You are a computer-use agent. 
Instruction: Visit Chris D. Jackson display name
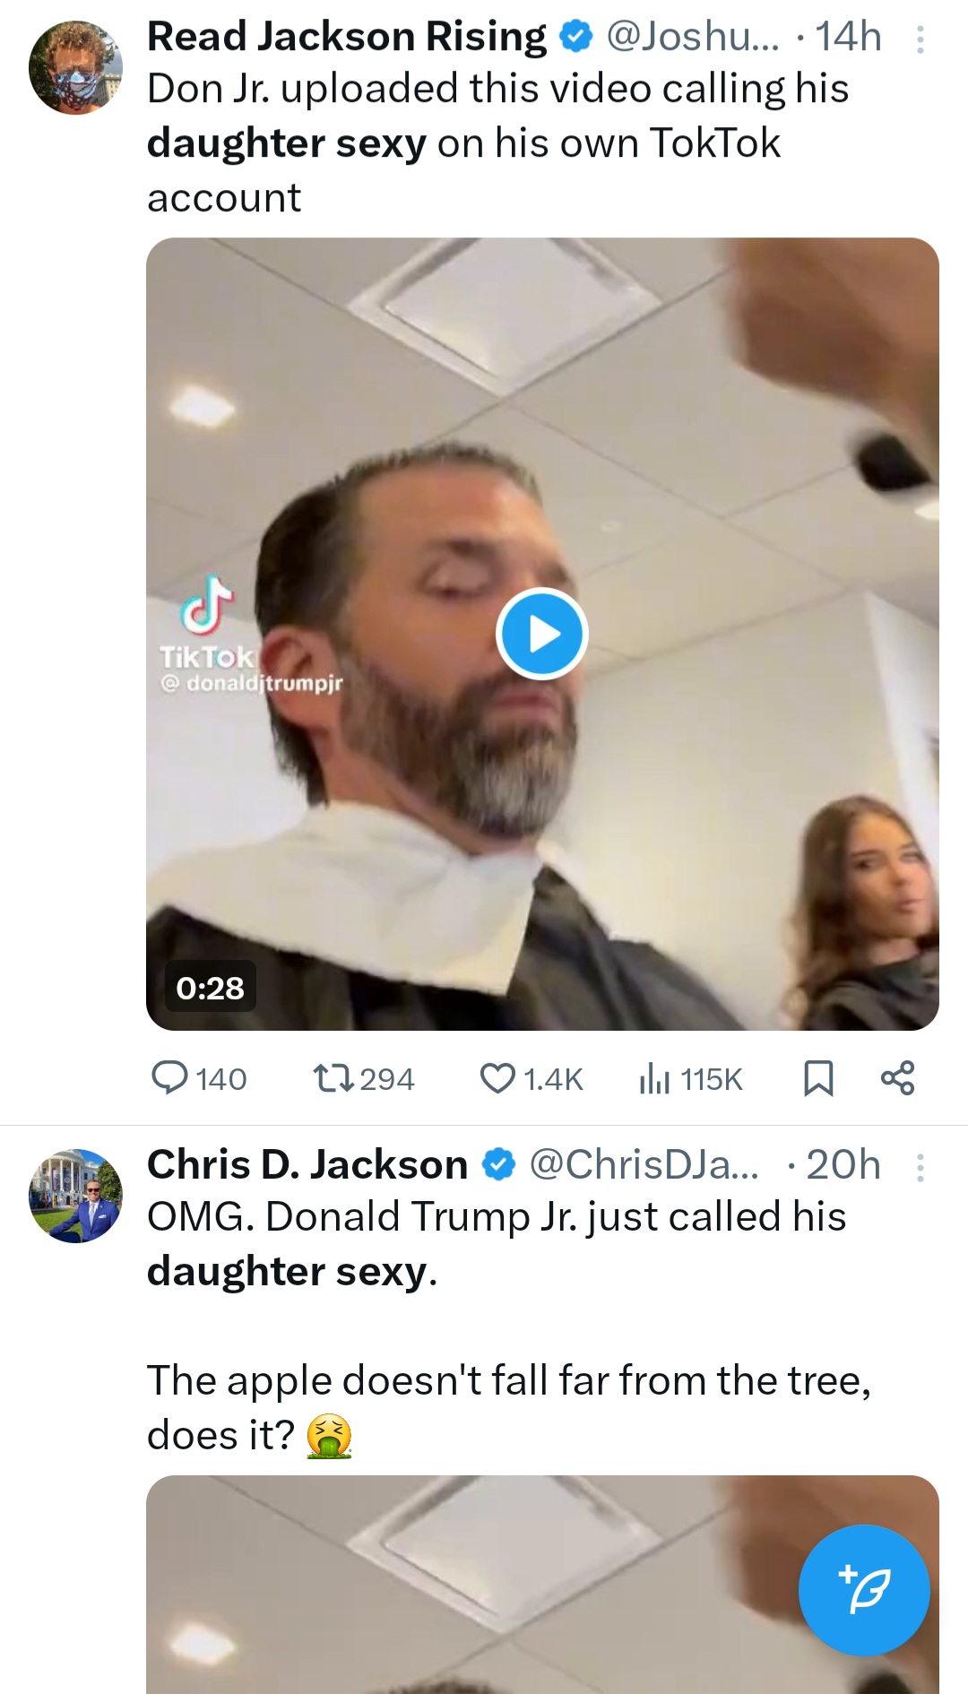click(x=307, y=1165)
